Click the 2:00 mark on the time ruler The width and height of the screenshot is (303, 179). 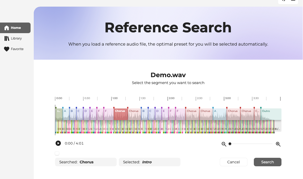pyautogui.click(x=171, y=98)
